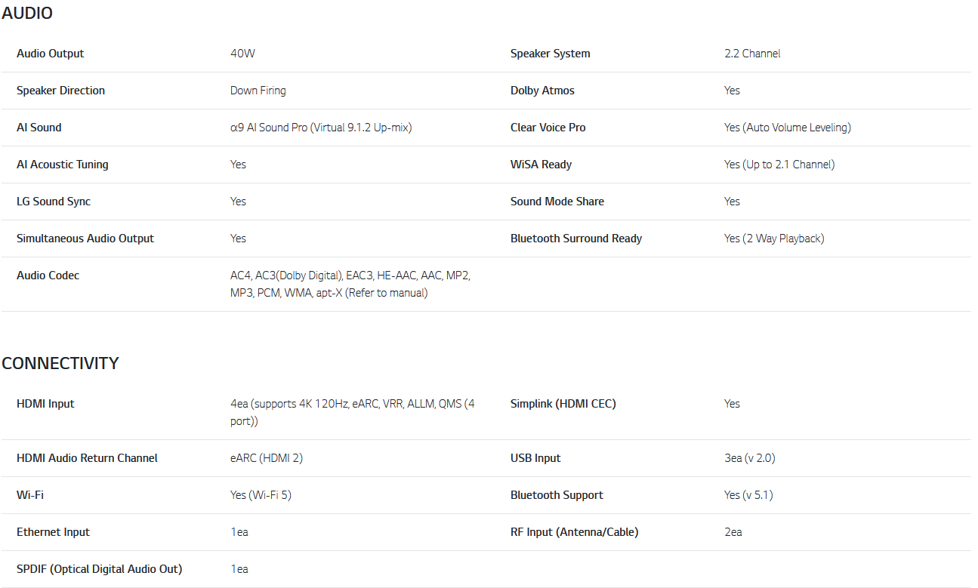Click the Yes (Wi-Fi 5) value
The image size is (978, 588).
261,495
